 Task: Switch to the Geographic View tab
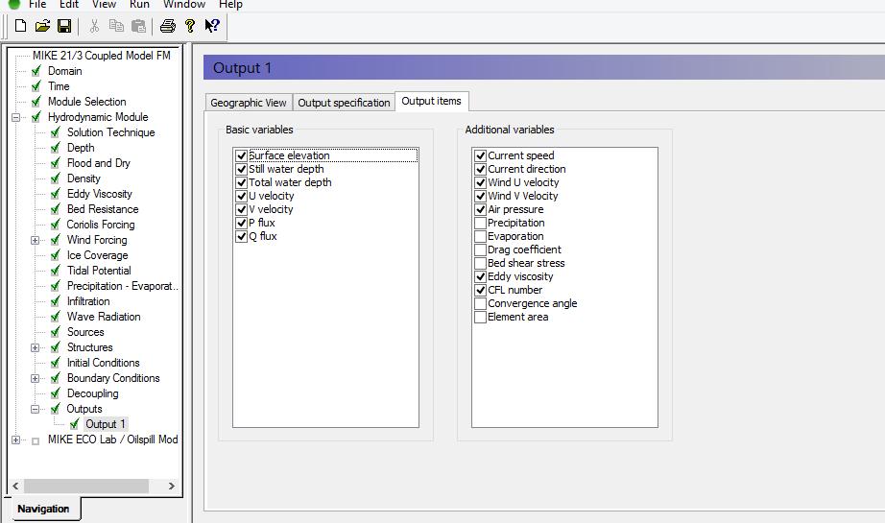click(249, 103)
